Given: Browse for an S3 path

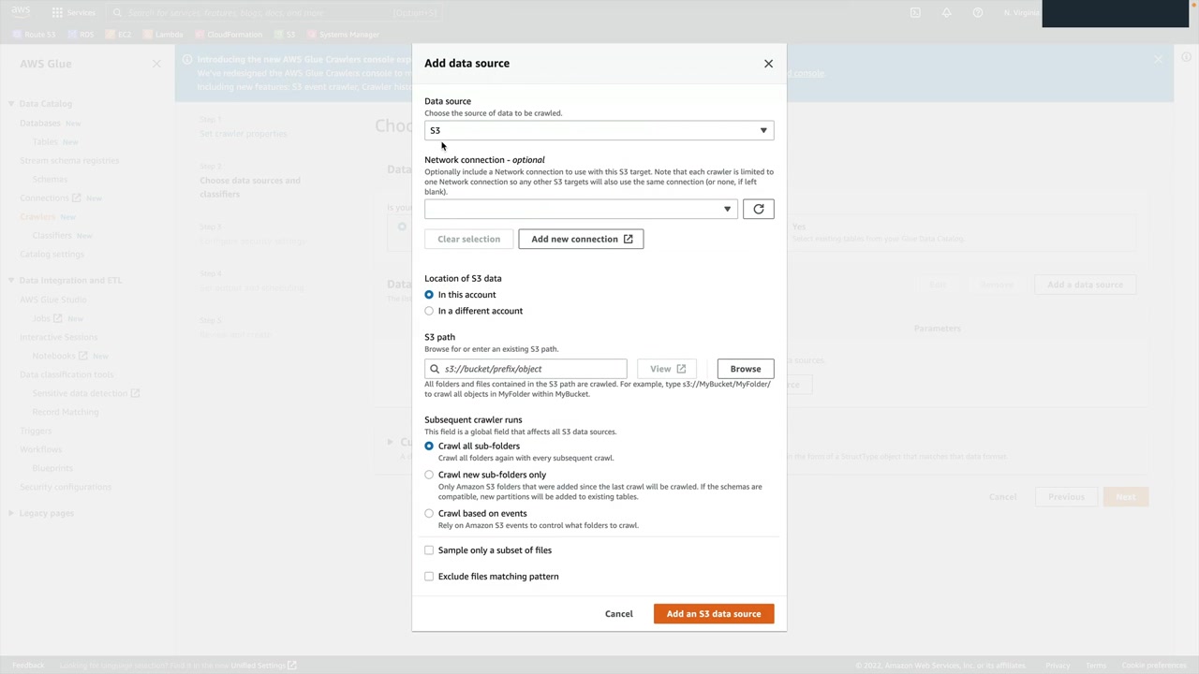Looking at the screenshot, I should point(746,369).
